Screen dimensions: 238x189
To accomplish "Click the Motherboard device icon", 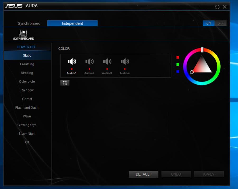I will [x=23, y=35].
